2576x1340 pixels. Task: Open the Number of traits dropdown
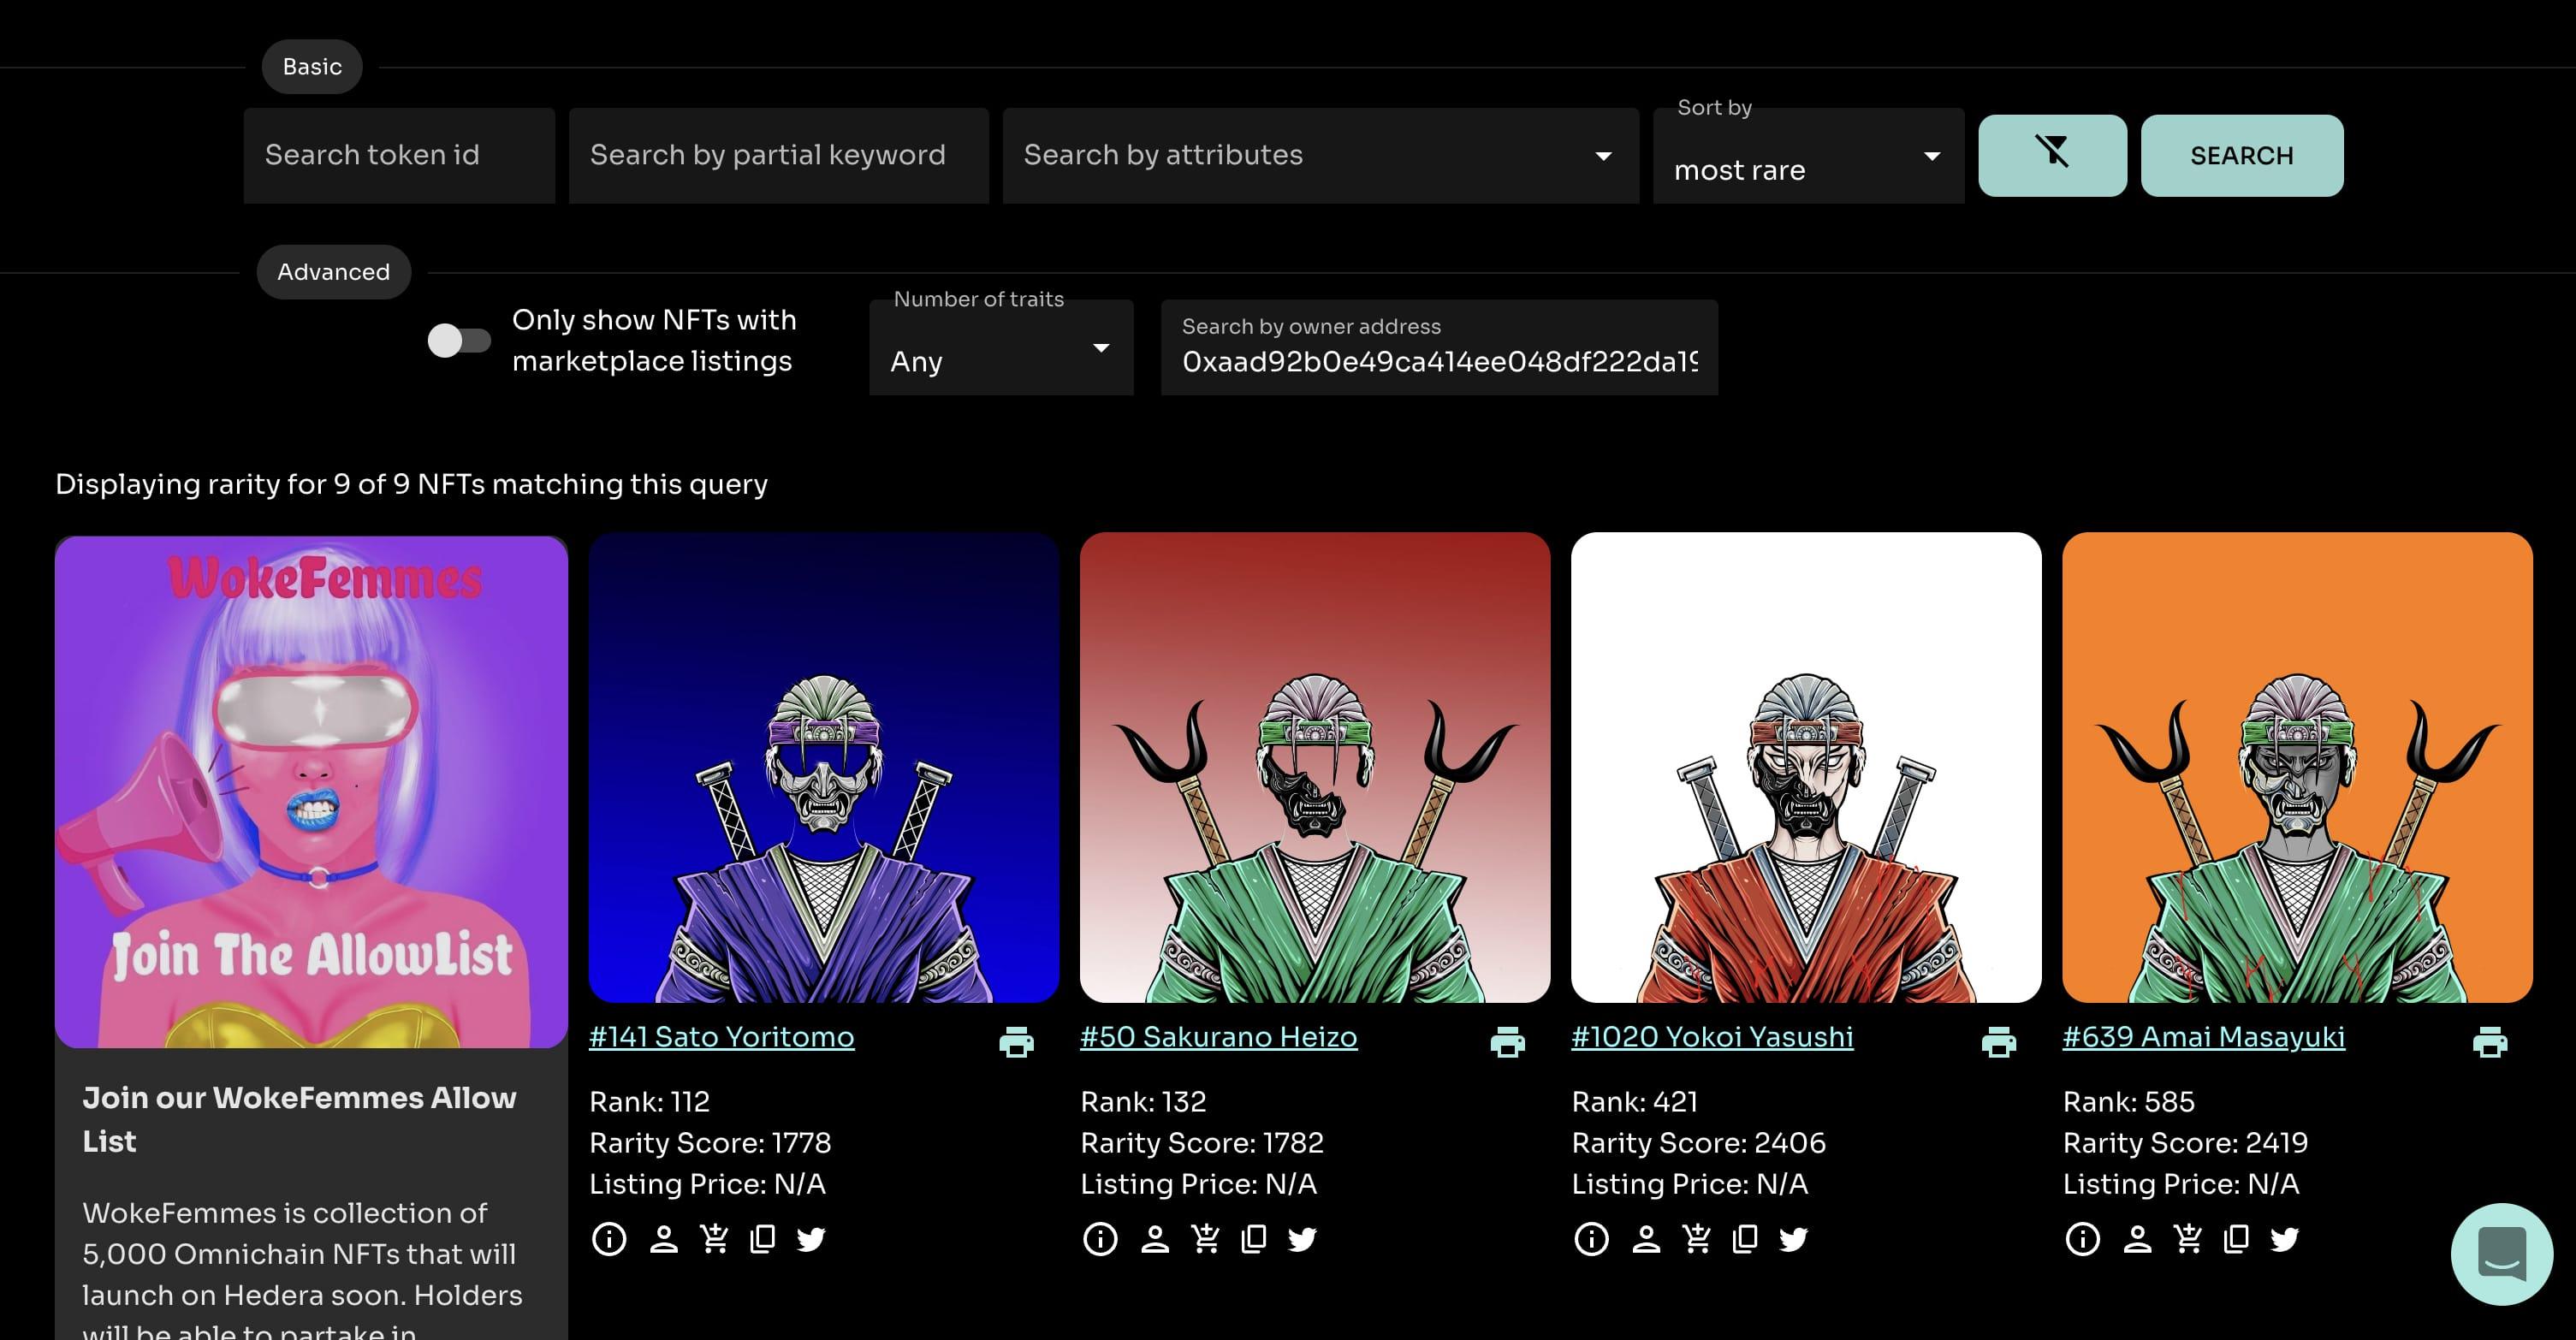point(1000,348)
